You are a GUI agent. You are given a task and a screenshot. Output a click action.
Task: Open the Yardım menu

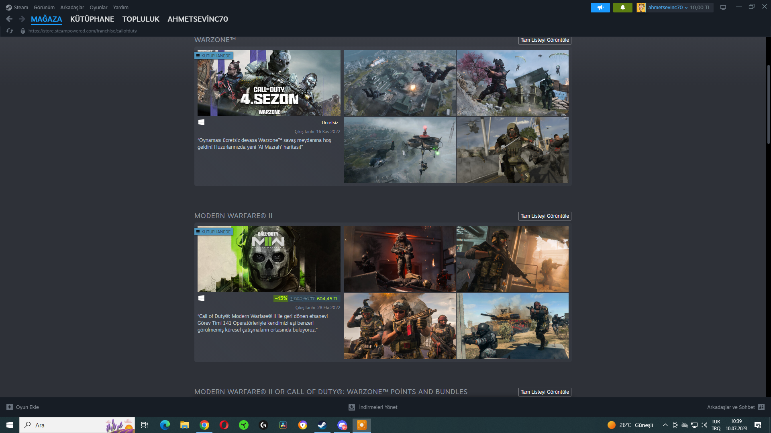(121, 8)
